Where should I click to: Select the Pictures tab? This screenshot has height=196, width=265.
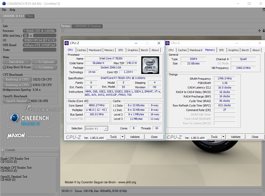[66, 26]
